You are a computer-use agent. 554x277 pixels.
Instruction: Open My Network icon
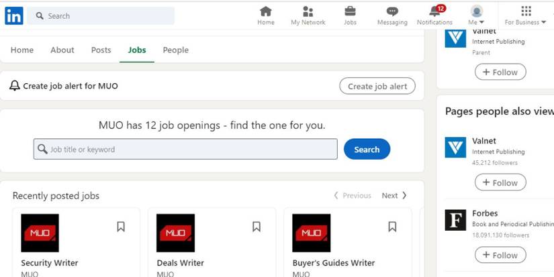coord(308,11)
